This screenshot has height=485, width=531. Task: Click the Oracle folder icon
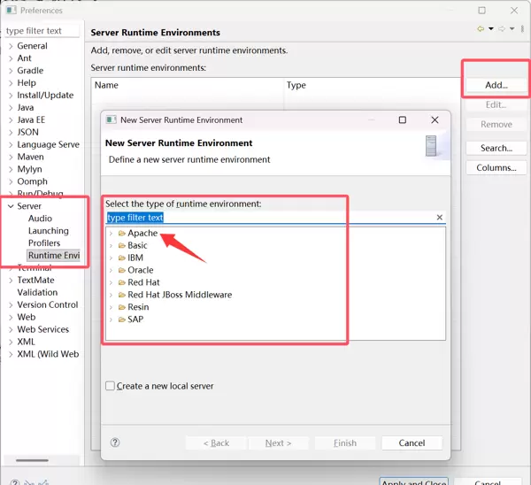tap(121, 270)
